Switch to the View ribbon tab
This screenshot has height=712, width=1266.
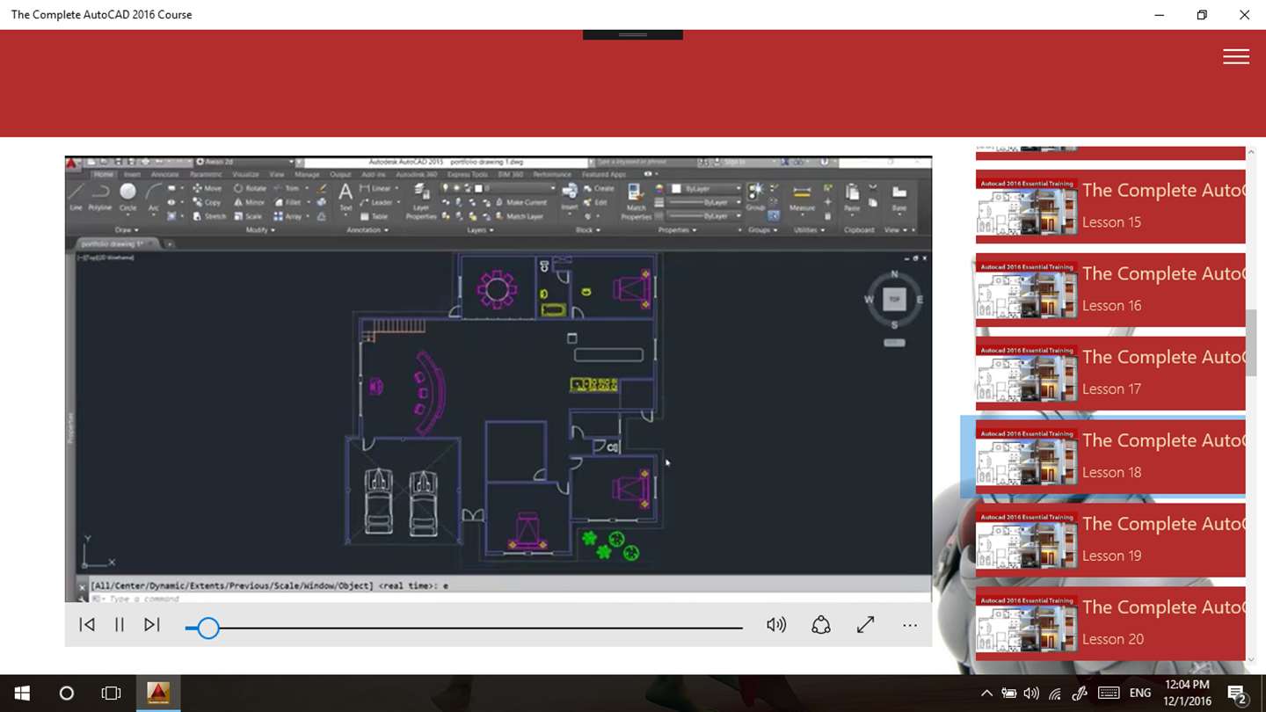click(276, 175)
